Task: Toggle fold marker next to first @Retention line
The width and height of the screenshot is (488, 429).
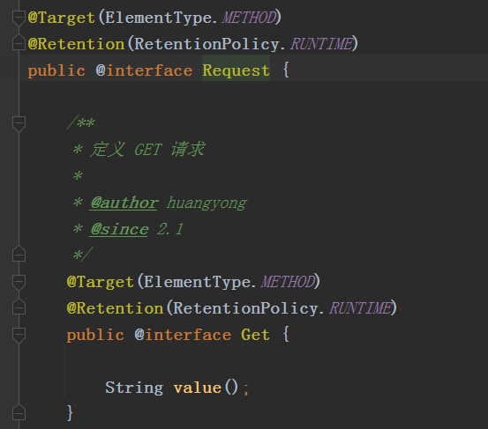Action: (19, 43)
